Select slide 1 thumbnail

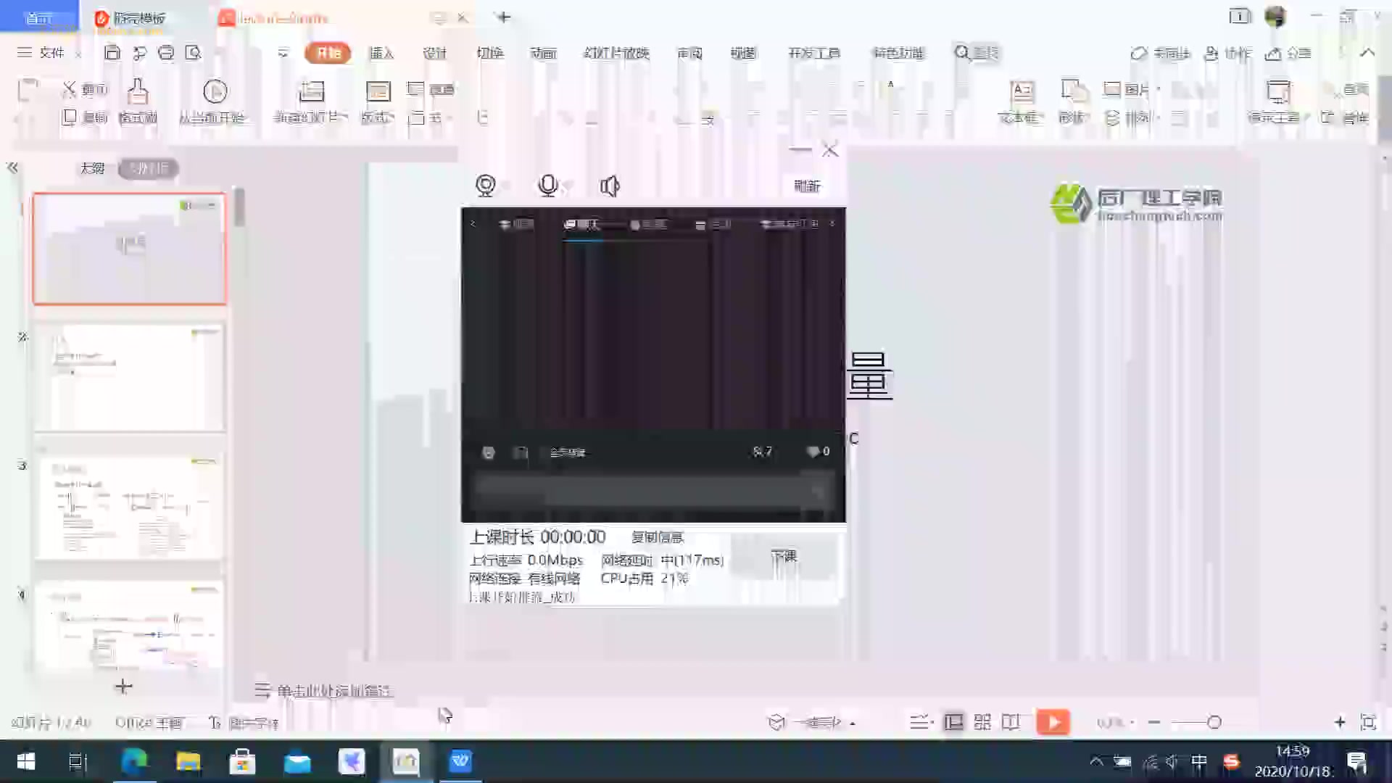(x=130, y=249)
